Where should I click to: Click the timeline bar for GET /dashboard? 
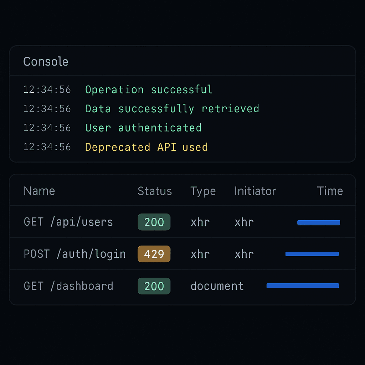point(302,286)
